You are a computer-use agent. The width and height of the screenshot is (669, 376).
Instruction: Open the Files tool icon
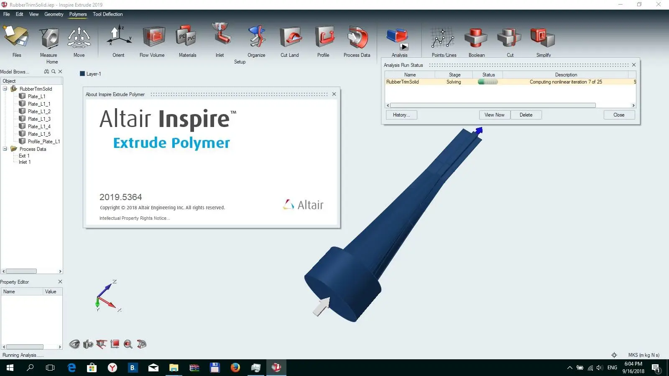[x=16, y=37]
